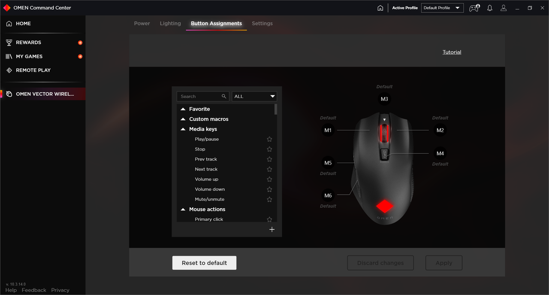
Task: Select the Volume down action
Action: point(210,189)
